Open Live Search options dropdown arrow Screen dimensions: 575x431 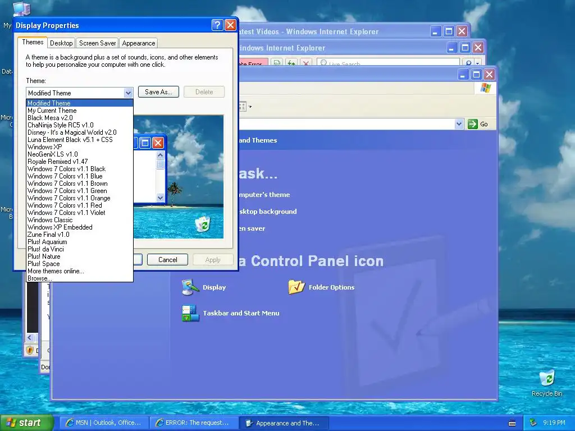[477, 63]
